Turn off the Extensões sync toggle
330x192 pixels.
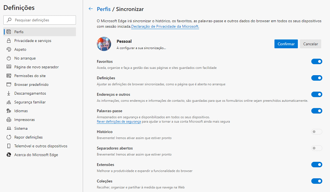point(317,164)
